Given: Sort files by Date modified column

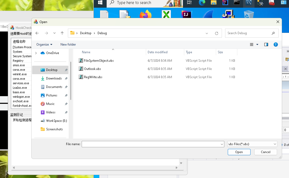Looking at the screenshot, I should (x=157, y=52).
